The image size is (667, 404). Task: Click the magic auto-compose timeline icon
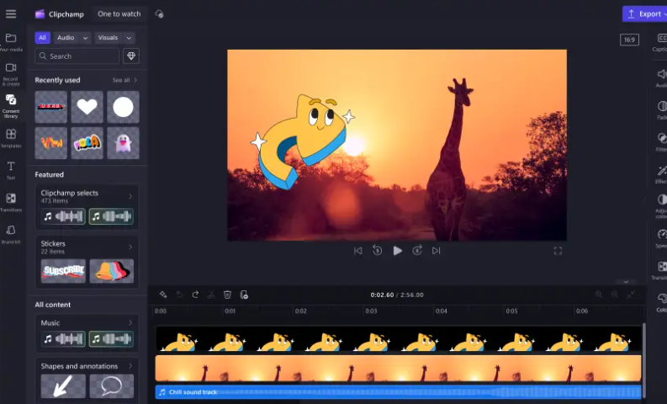pyautogui.click(x=163, y=295)
